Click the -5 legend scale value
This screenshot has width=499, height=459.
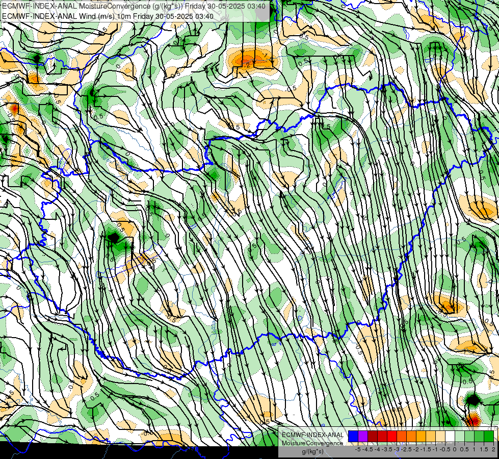pos(358,449)
